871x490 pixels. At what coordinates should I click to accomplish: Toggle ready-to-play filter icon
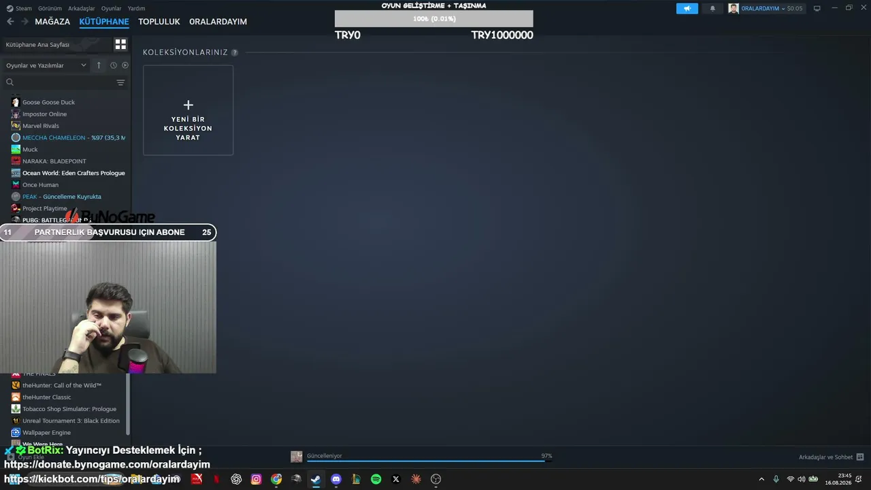pos(125,65)
